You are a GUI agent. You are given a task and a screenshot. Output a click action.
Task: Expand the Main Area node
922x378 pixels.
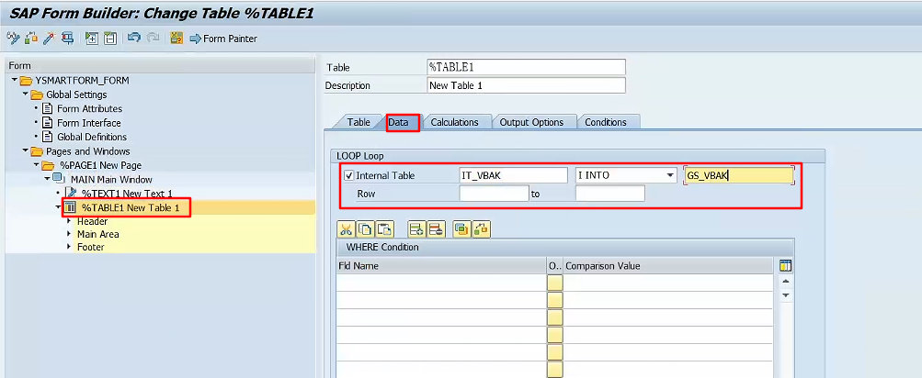[69, 234]
